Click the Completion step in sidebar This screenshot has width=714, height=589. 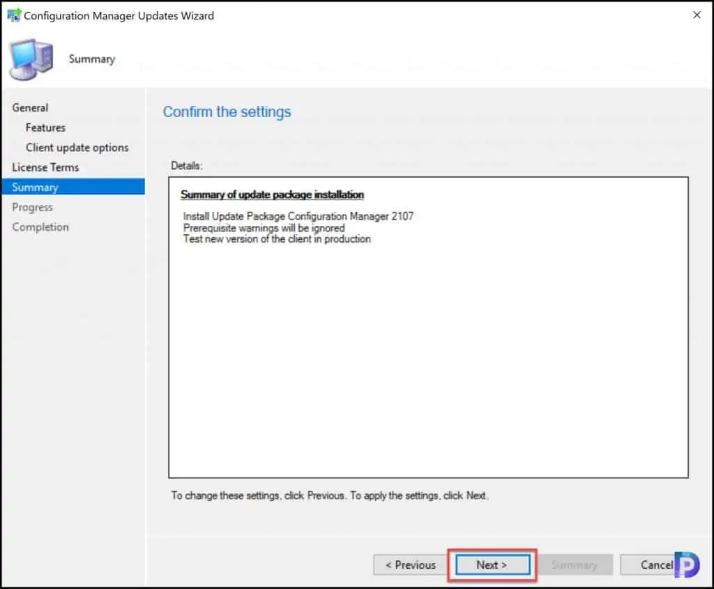pos(40,227)
